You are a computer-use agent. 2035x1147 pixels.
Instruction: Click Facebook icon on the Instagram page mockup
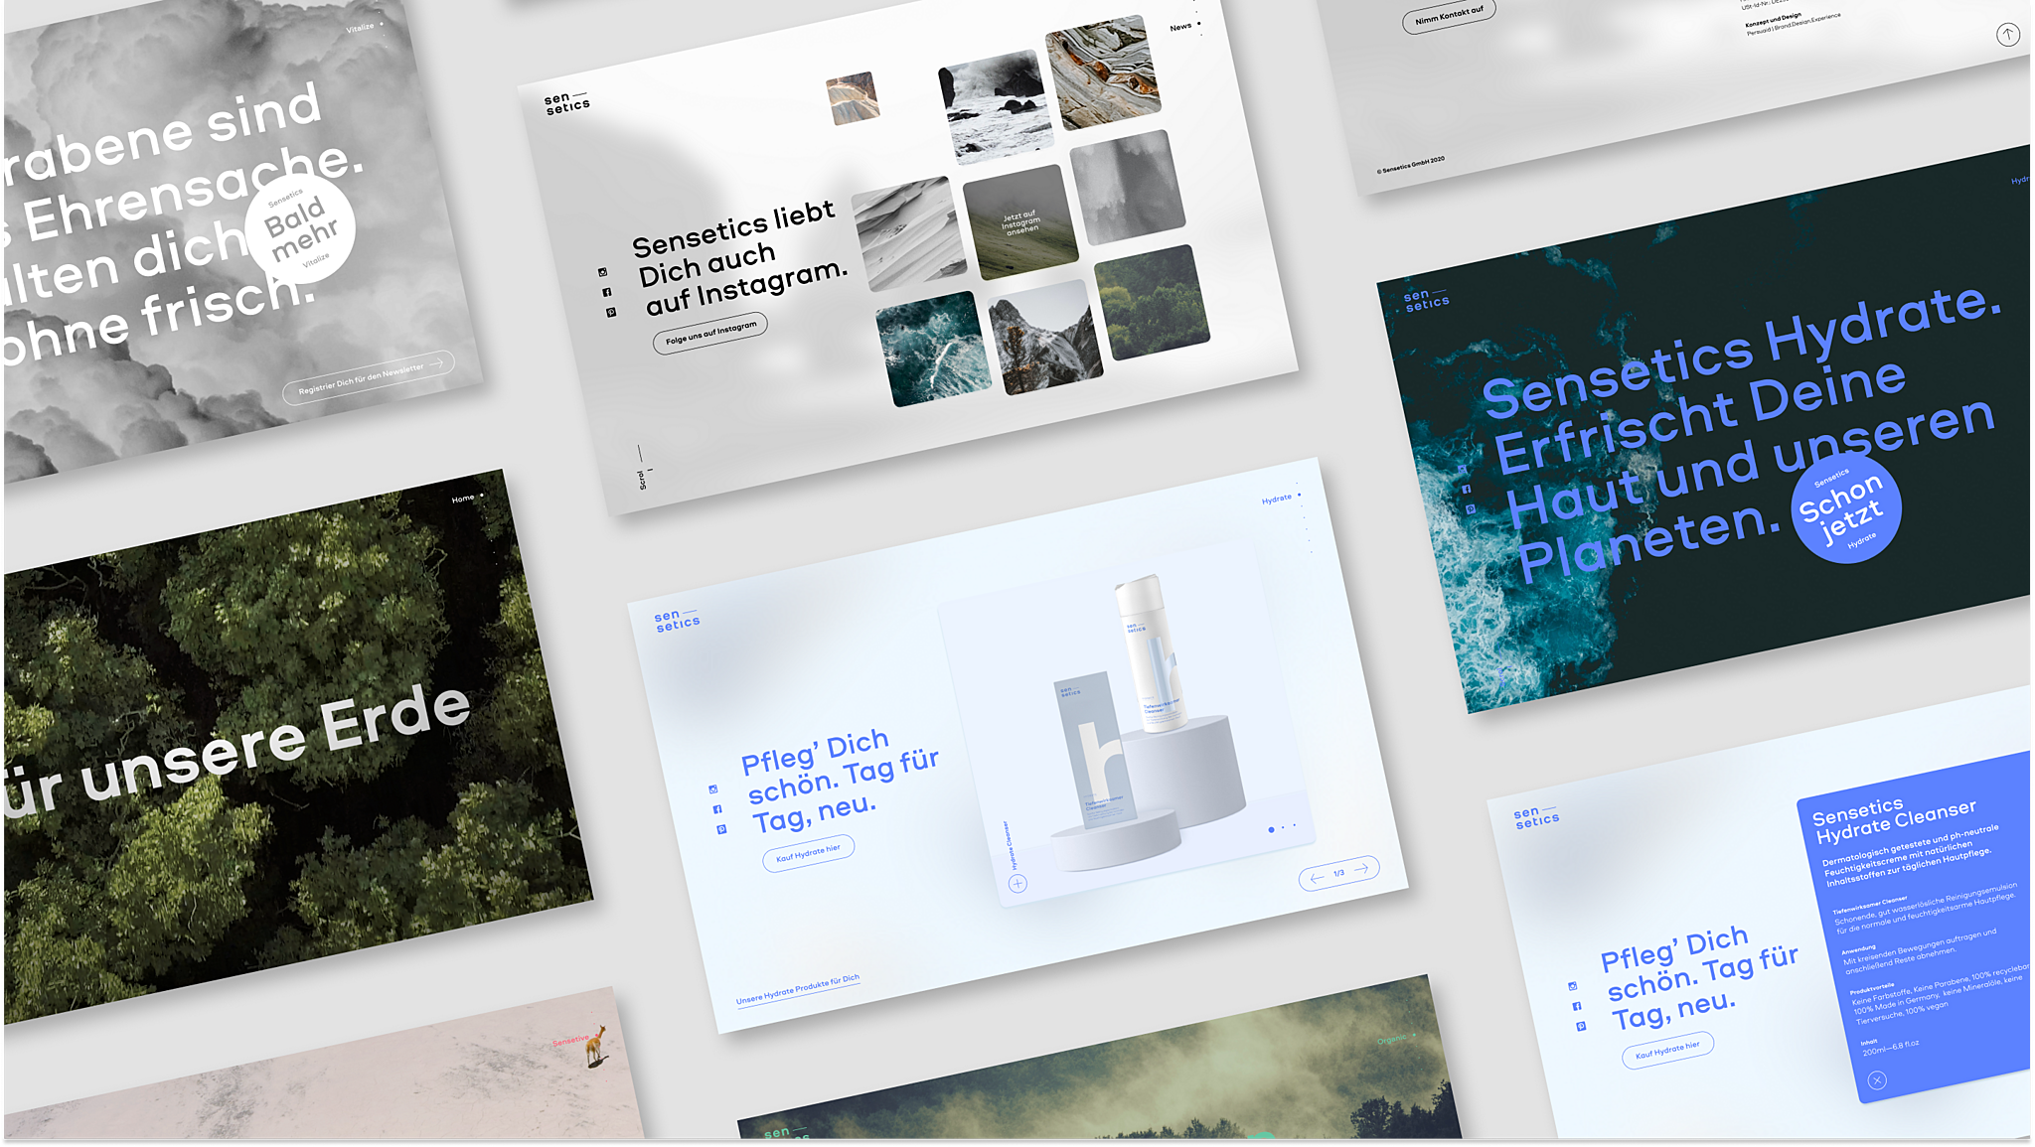607,292
